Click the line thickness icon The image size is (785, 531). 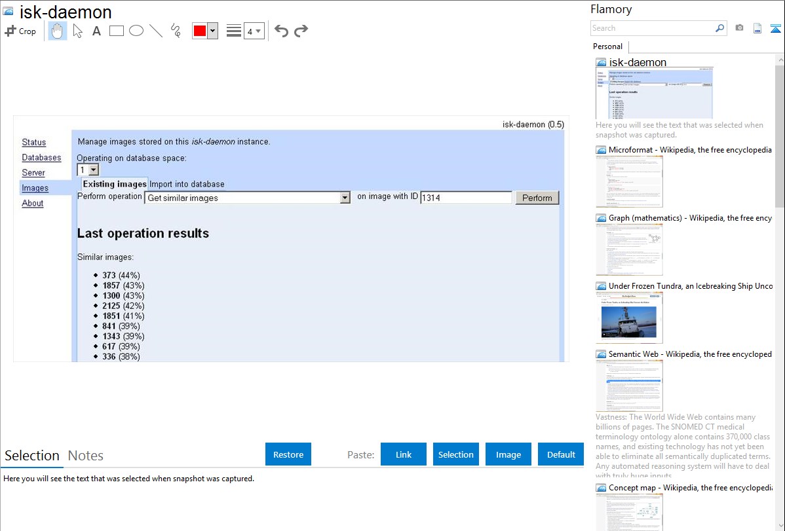[x=233, y=31]
